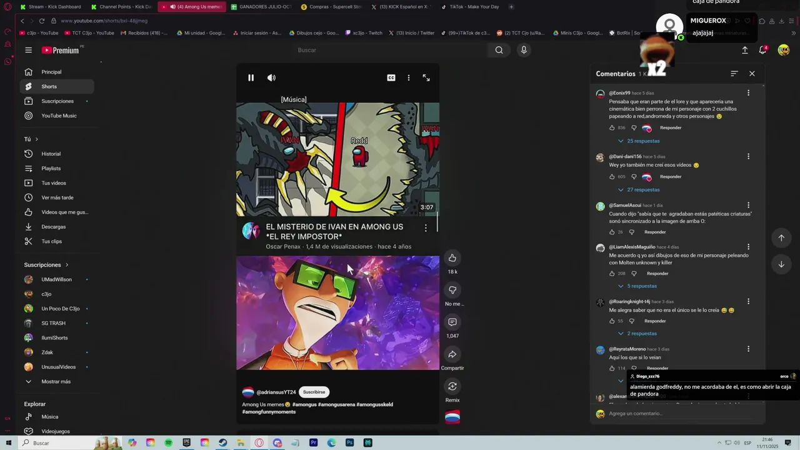Open Descargas in the sidebar
800x450 pixels.
coord(57,226)
